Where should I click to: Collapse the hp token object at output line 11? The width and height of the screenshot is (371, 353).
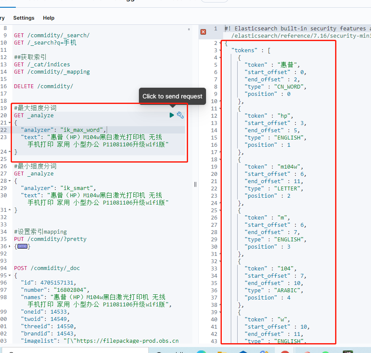click(220, 109)
